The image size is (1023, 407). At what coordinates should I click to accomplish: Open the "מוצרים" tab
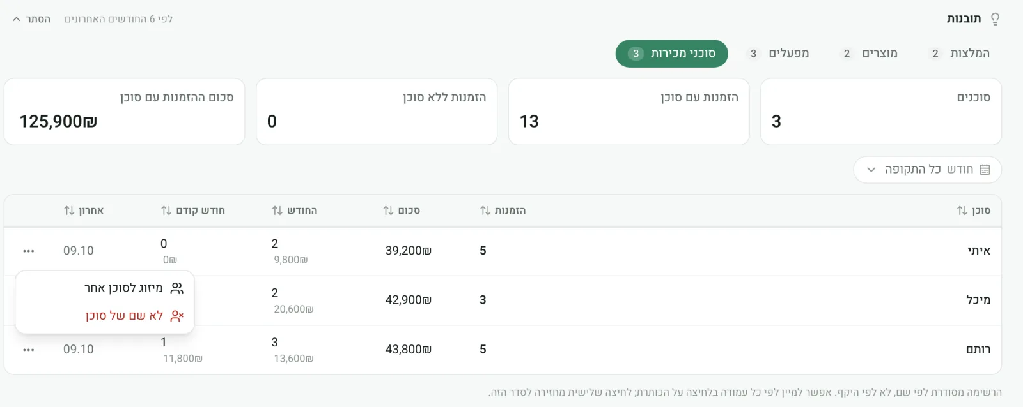(x=871, y=54)
